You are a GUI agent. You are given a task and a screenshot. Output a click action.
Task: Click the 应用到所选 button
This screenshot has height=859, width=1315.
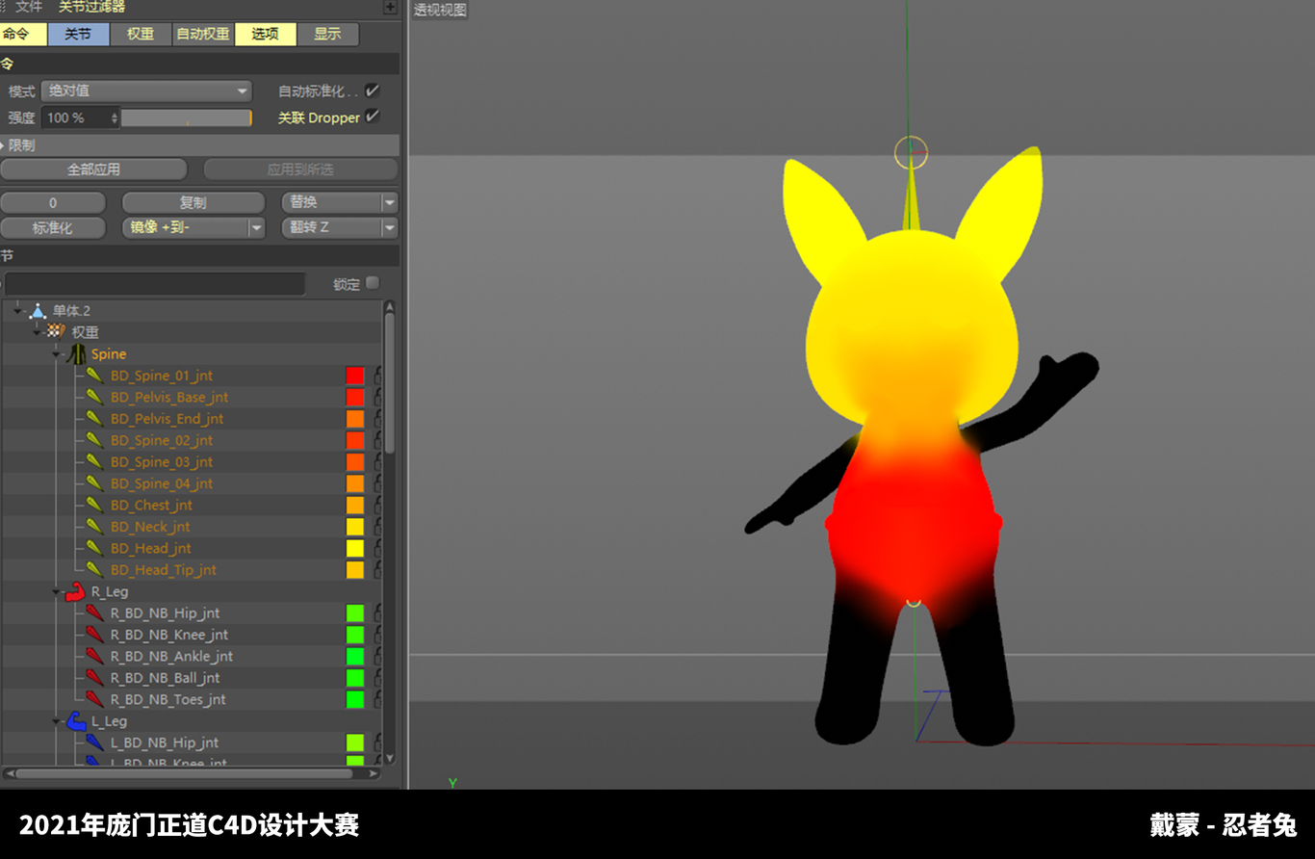(300, 169)
